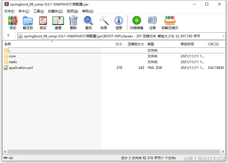Add a comment using the 注释 icon

click(x=152, y=23)
